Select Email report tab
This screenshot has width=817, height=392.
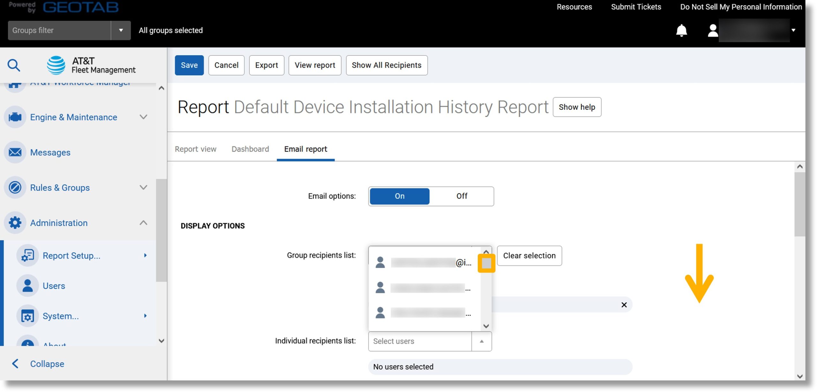[305, 149]
